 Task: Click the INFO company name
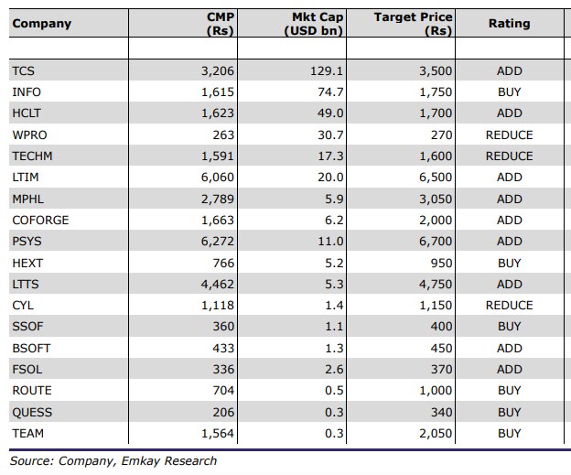click(x=27, y=92)
